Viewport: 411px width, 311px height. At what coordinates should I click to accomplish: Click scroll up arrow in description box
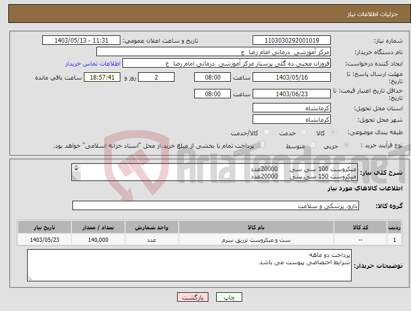[76, 166]
